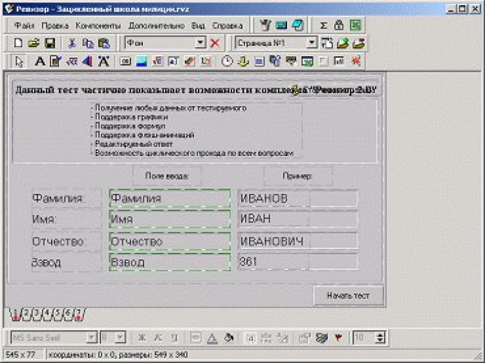Choose font color underlined A icon
Viewport: 485px width, 363px height.
coord(212,338)
